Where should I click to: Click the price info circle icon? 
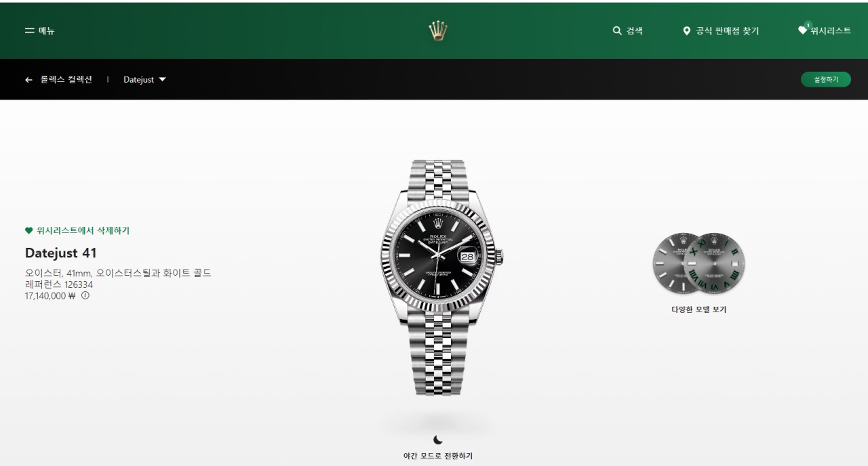pos(85,295)
